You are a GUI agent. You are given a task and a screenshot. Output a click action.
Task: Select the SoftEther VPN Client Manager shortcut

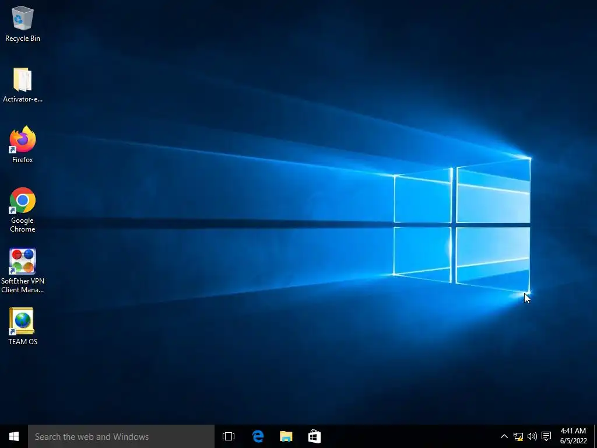pyautogui.click(x=23, y=271)
